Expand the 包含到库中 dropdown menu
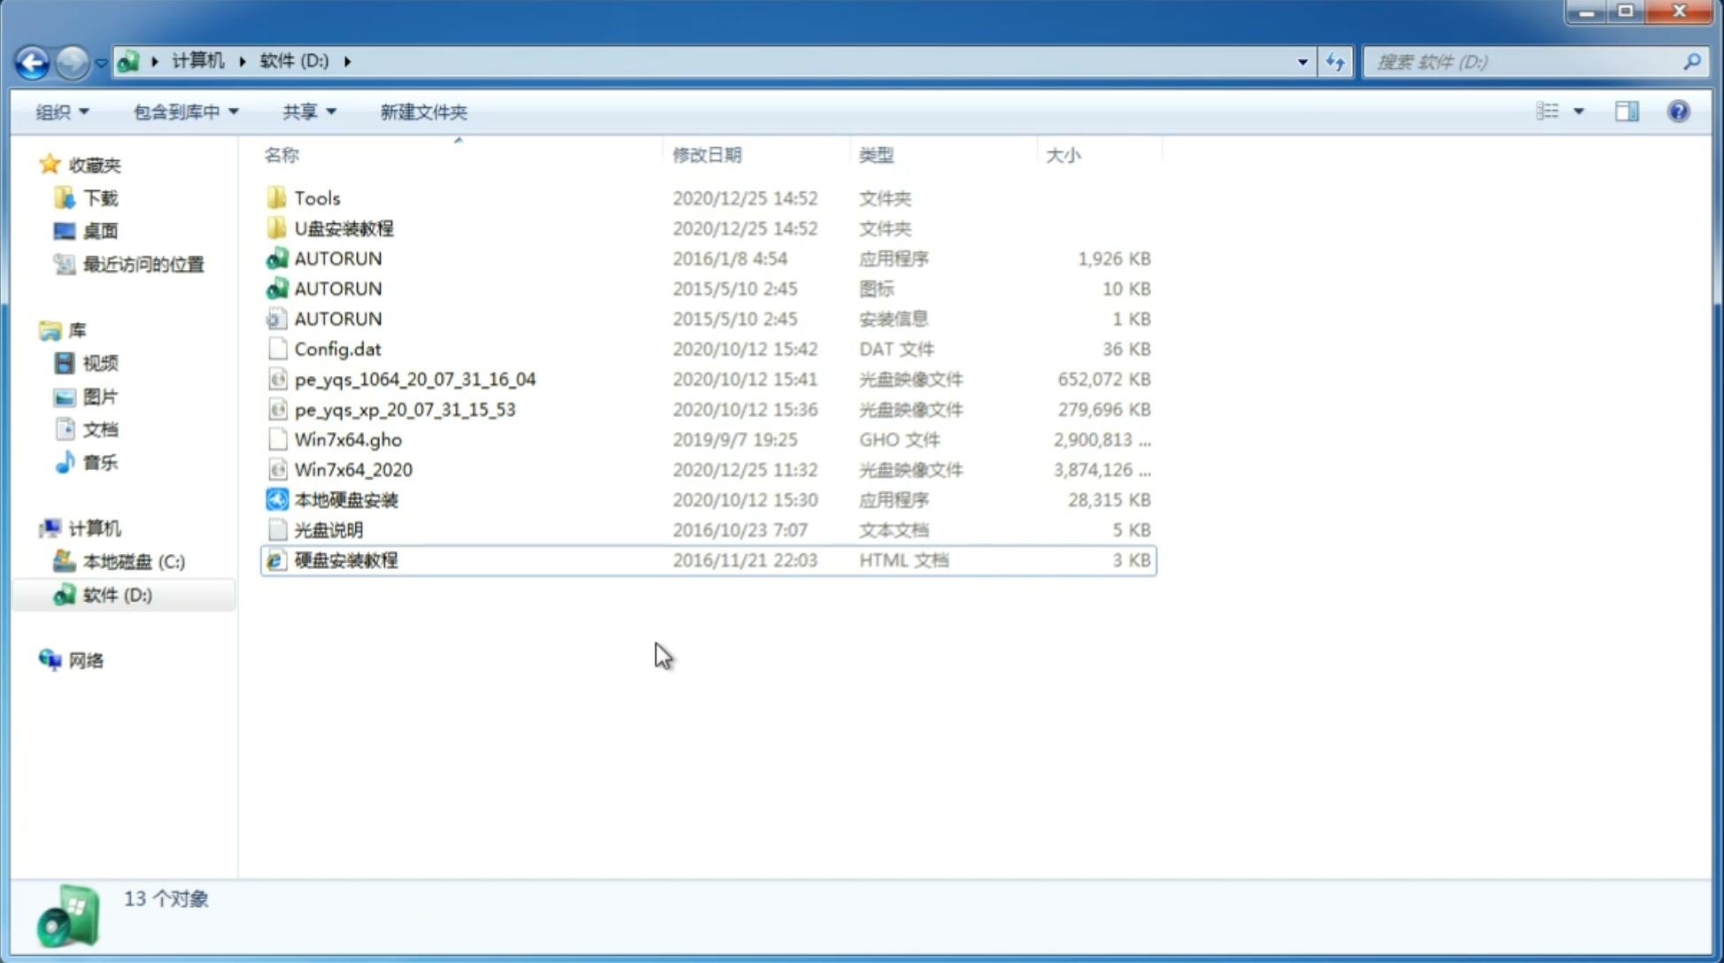Image resolution: width=1724 pixels, height=963 pixels. (185, 112)
